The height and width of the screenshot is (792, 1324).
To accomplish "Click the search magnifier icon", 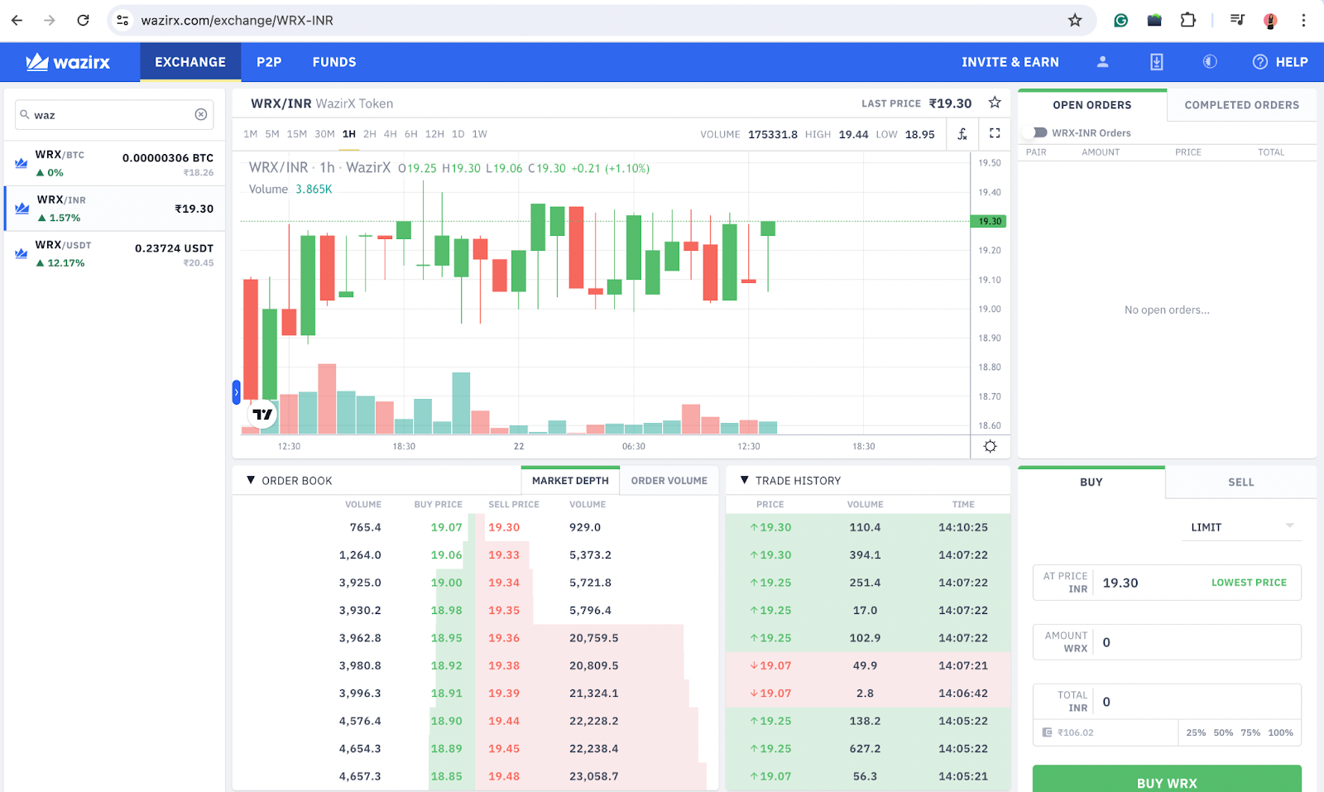I will (25, 114).
